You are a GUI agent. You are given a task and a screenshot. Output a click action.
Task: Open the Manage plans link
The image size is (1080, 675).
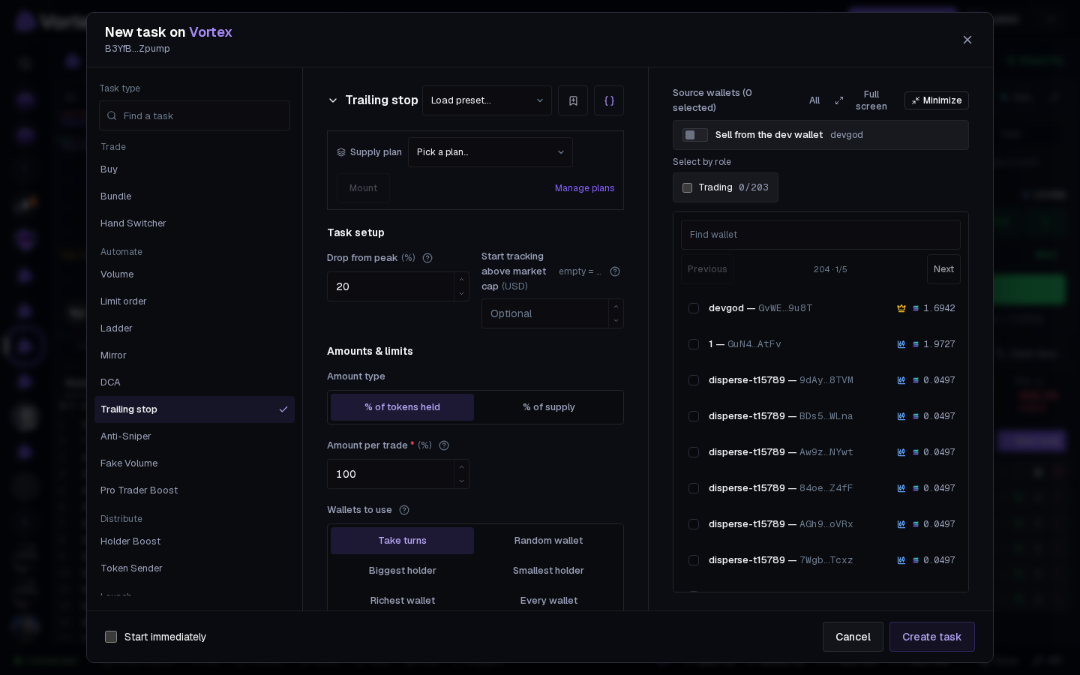click(x=584, y=188)
